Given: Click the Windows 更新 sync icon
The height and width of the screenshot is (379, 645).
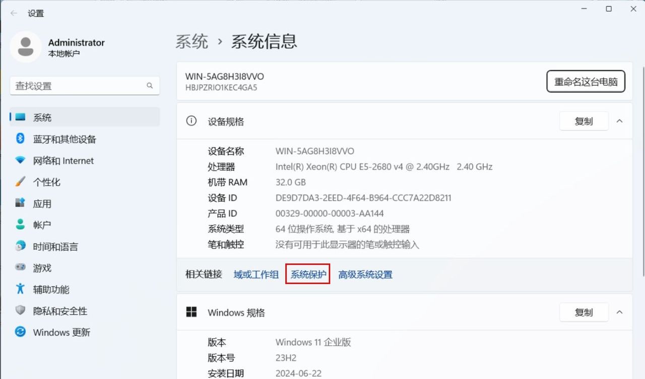Looking at the screenshot, I should (x=20, y=332).
